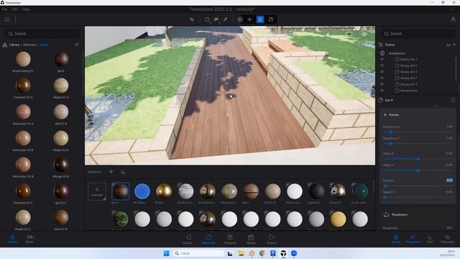The image size is (460, 259).
Task: Click the icon right of the dock filter
Action: (x=123, y=172)
